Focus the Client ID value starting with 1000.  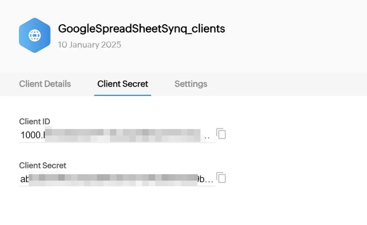[117, 135]
